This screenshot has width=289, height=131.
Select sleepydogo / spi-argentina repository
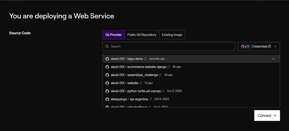[x=191, y=99]
